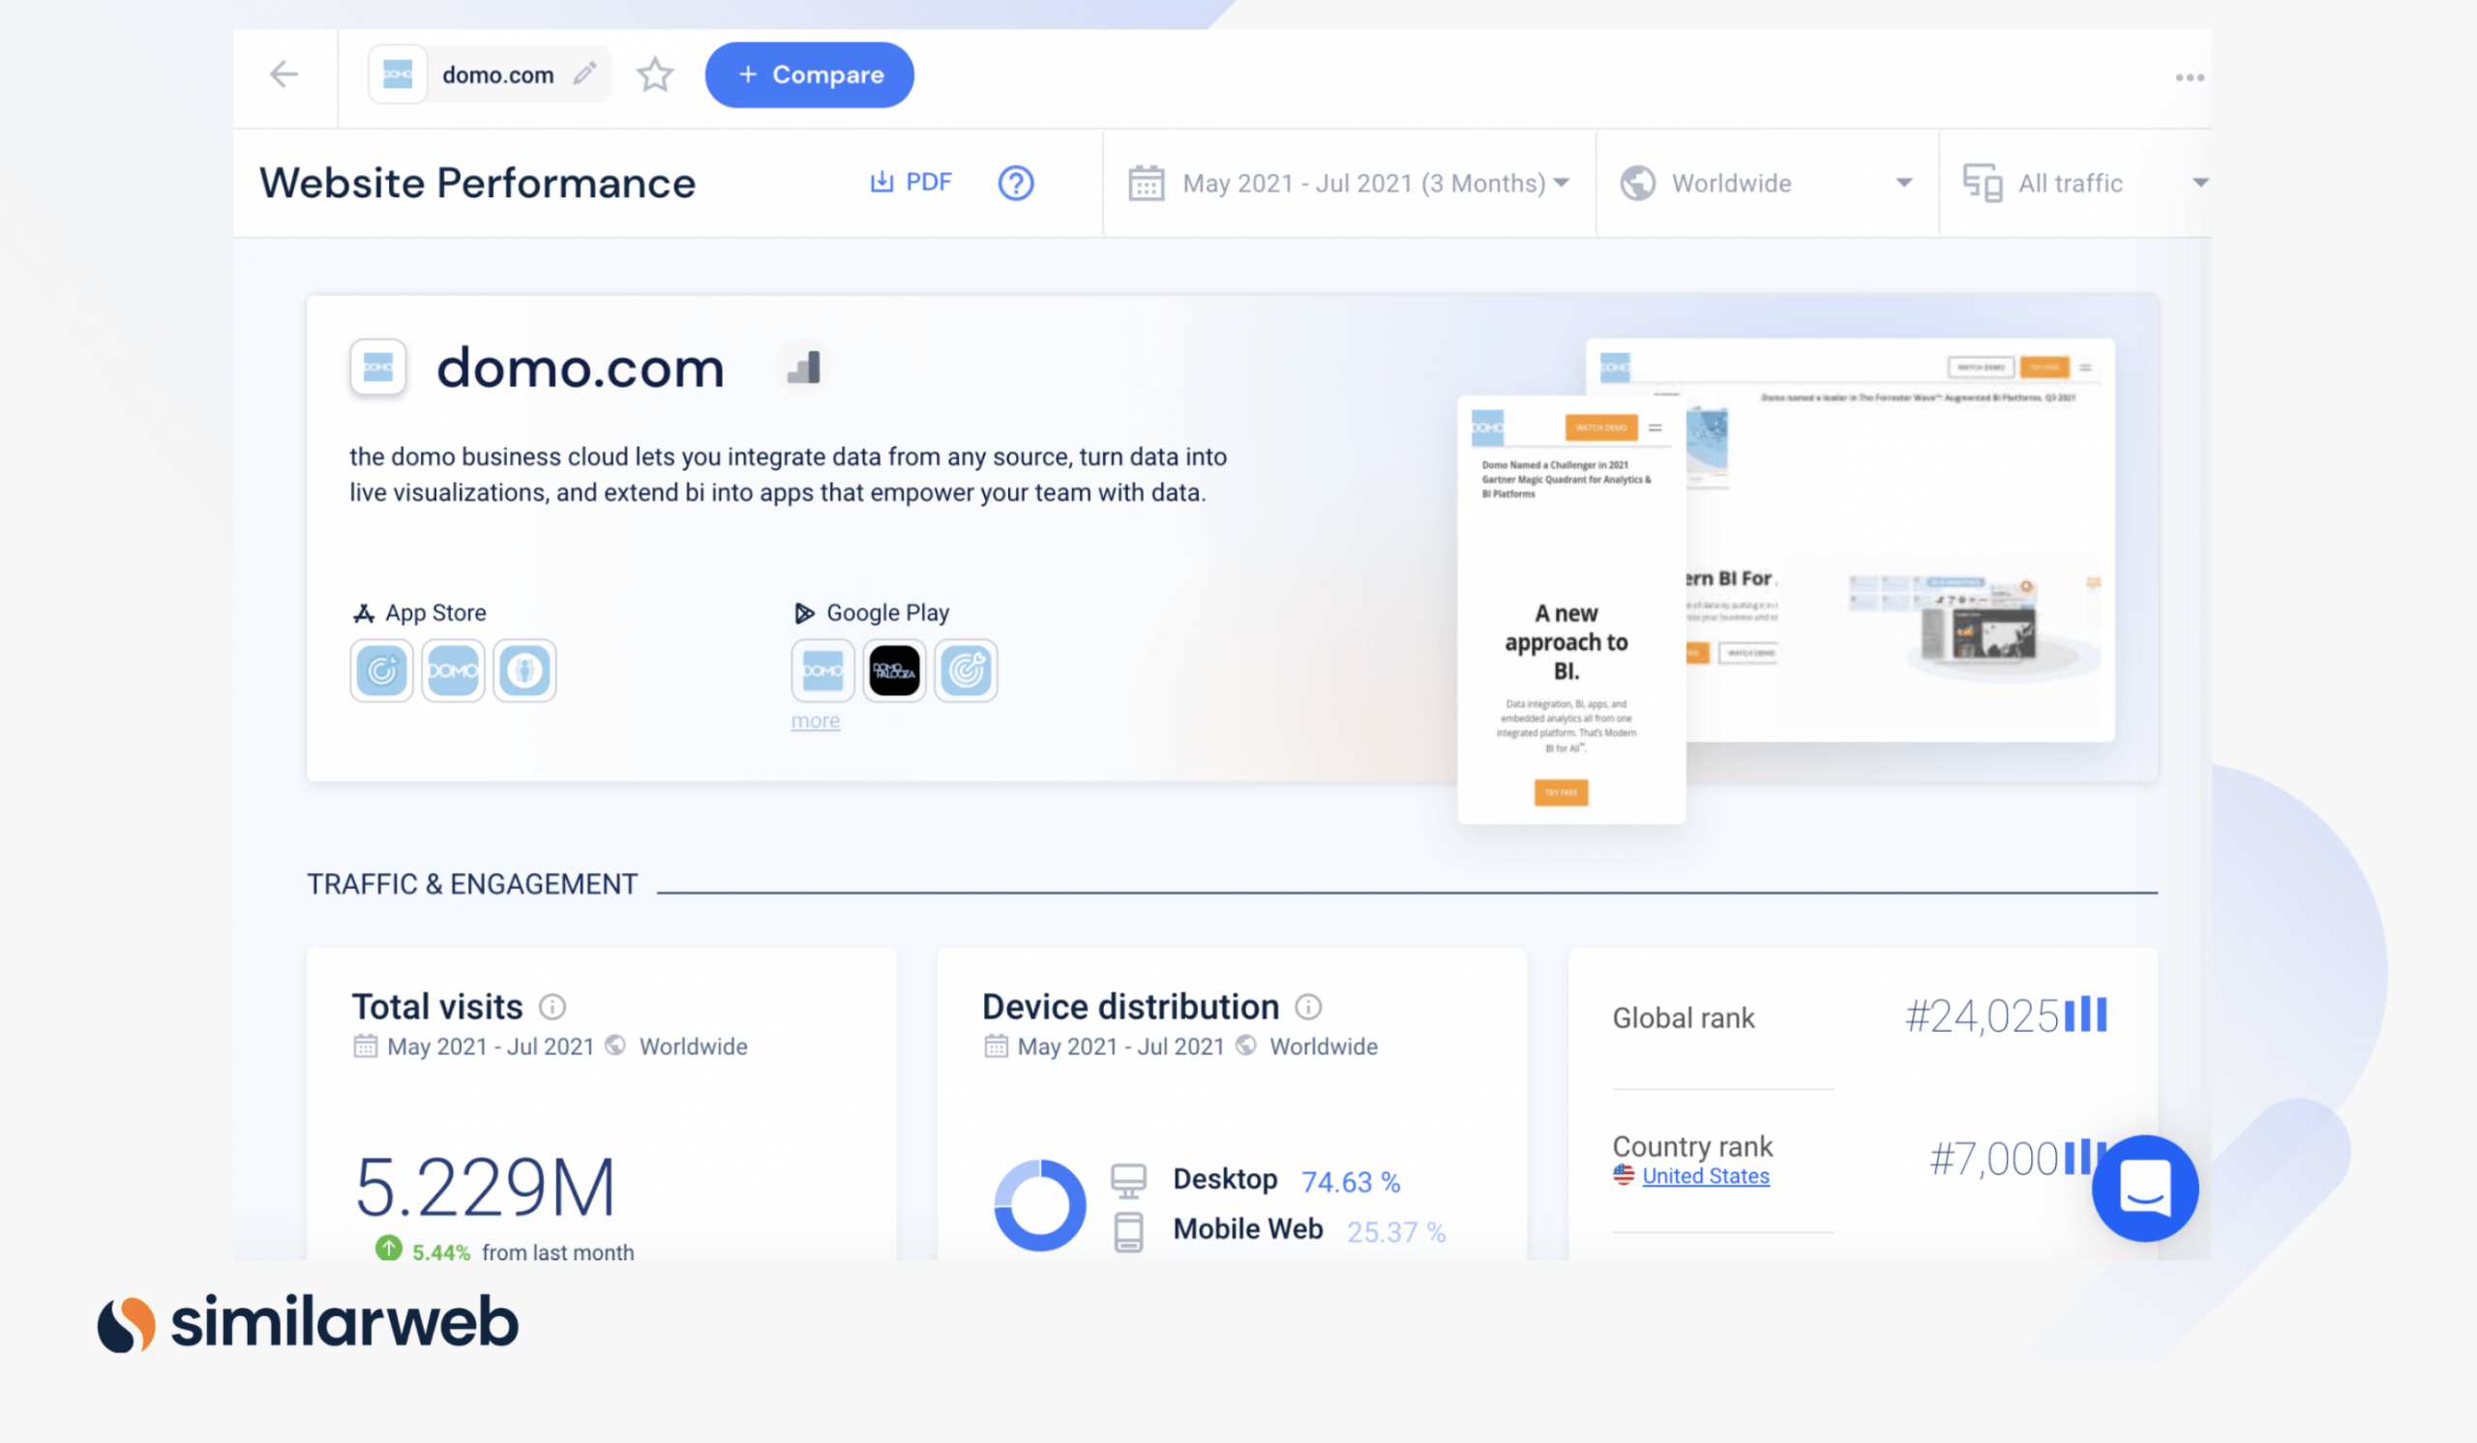Click the first Google Play app icon
2477x1443 pixels.
click(x=821, y=670)
